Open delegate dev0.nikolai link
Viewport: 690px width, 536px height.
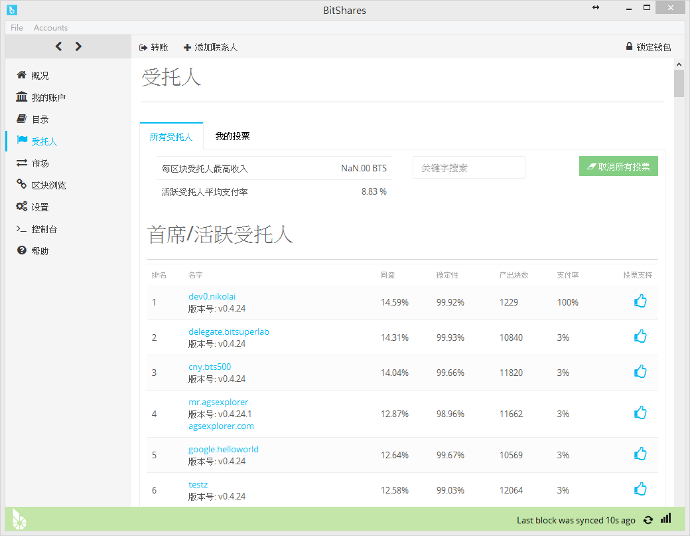click(212, 296)
